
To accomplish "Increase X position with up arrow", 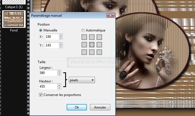I will tap(61, 35).
